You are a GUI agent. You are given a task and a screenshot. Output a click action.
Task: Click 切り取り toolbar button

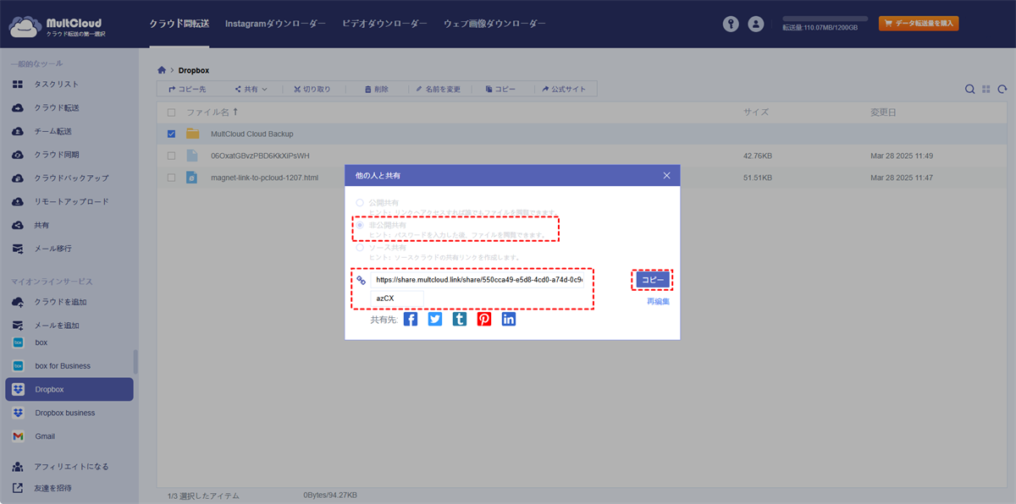coord(312,89)
